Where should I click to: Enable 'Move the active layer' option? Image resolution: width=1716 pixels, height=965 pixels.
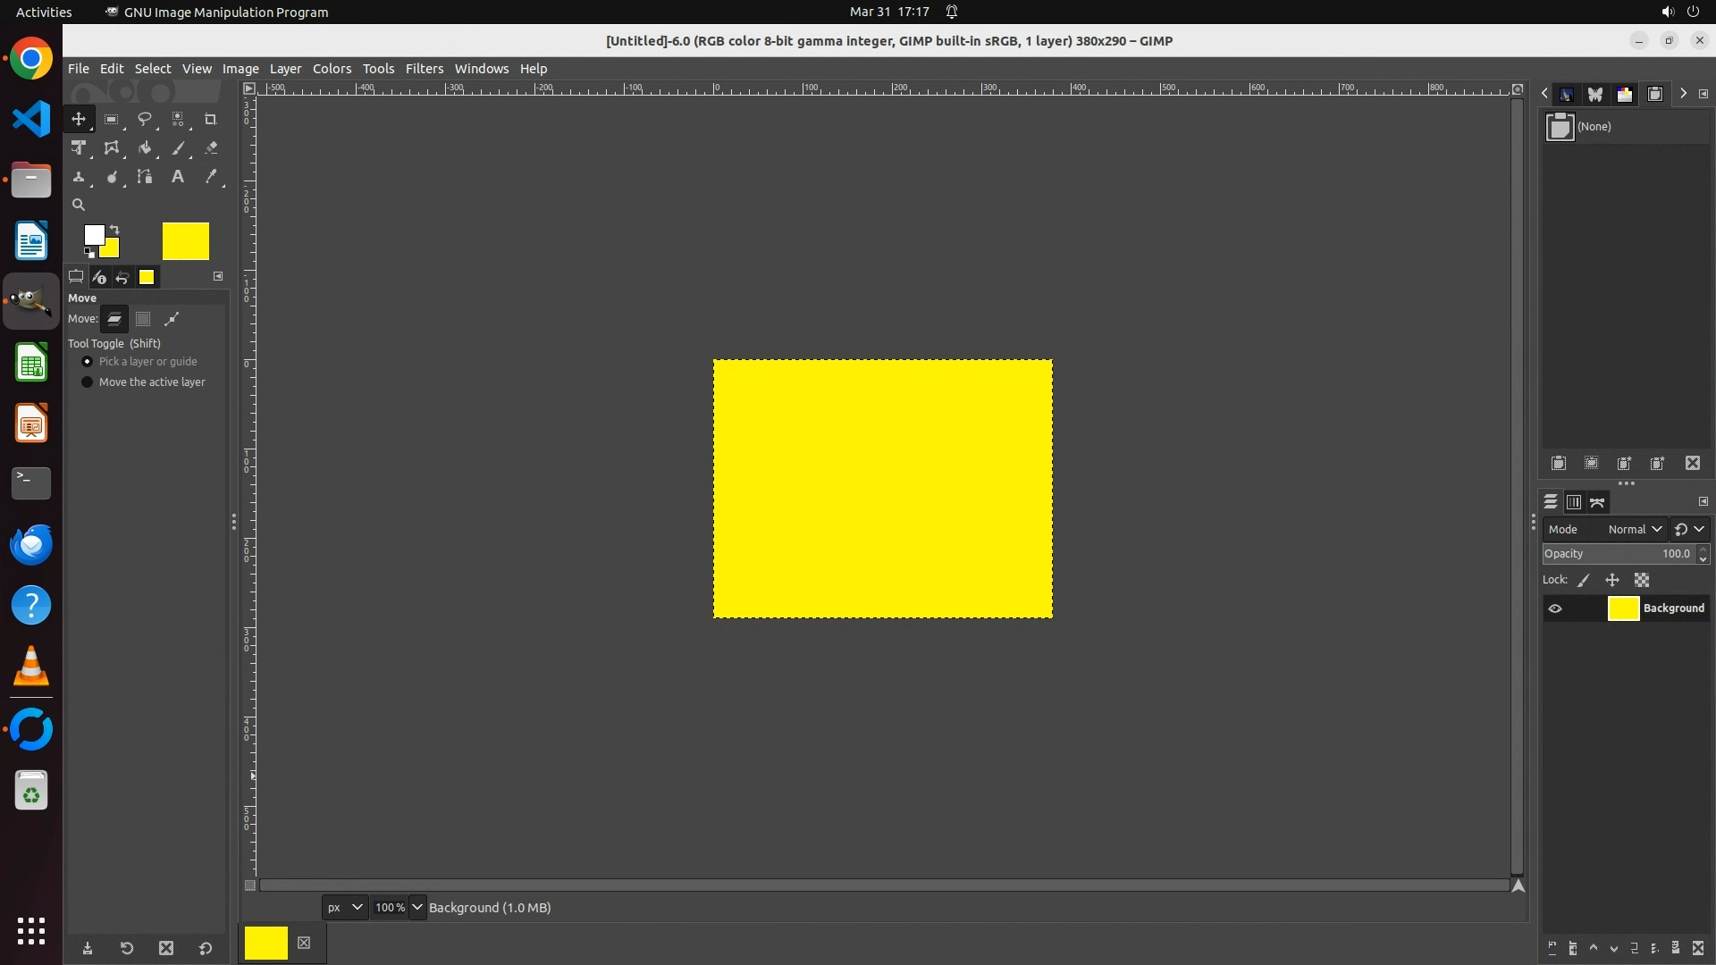click(x=88, y=382)
